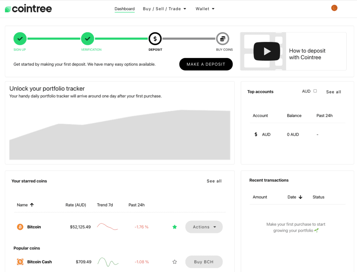Open the Buy / Sell / Trade dropdown

pyautogui.click(x=165, y=9)
